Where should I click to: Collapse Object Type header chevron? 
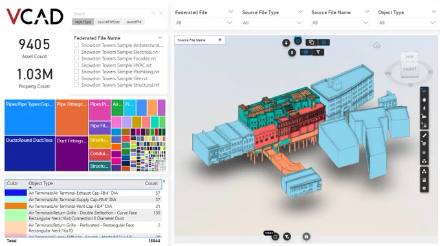point(434,12)
